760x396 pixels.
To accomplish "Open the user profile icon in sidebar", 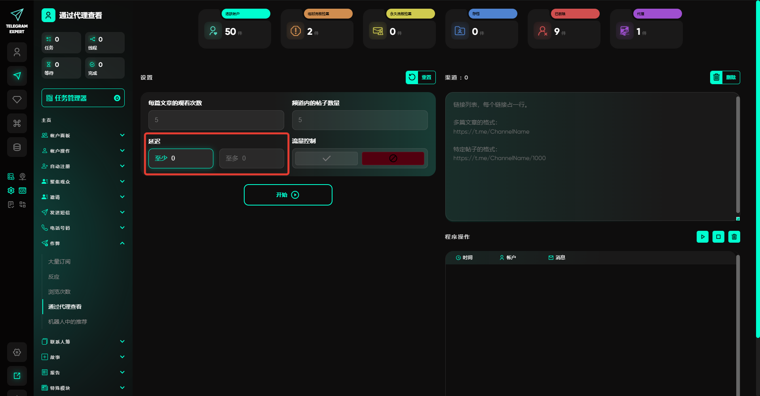I will [x=17, y=52].
